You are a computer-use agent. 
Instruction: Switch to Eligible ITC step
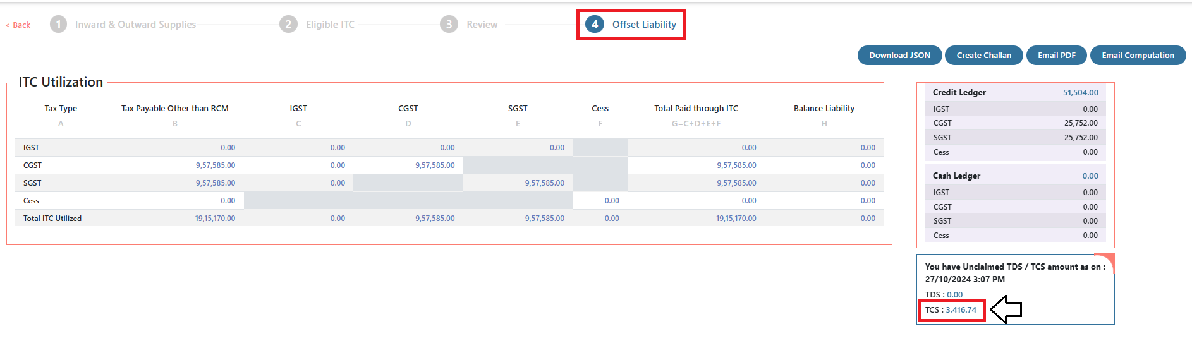[330, 25]
